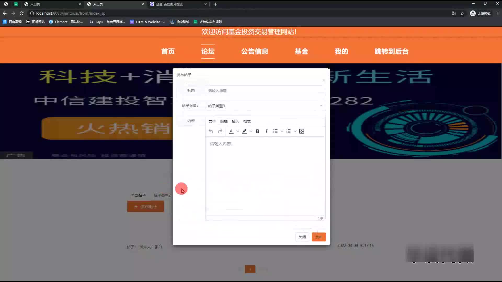Open the 编辑 editor menu
Viewport: 502px width, 282px height.
(224, 121)
